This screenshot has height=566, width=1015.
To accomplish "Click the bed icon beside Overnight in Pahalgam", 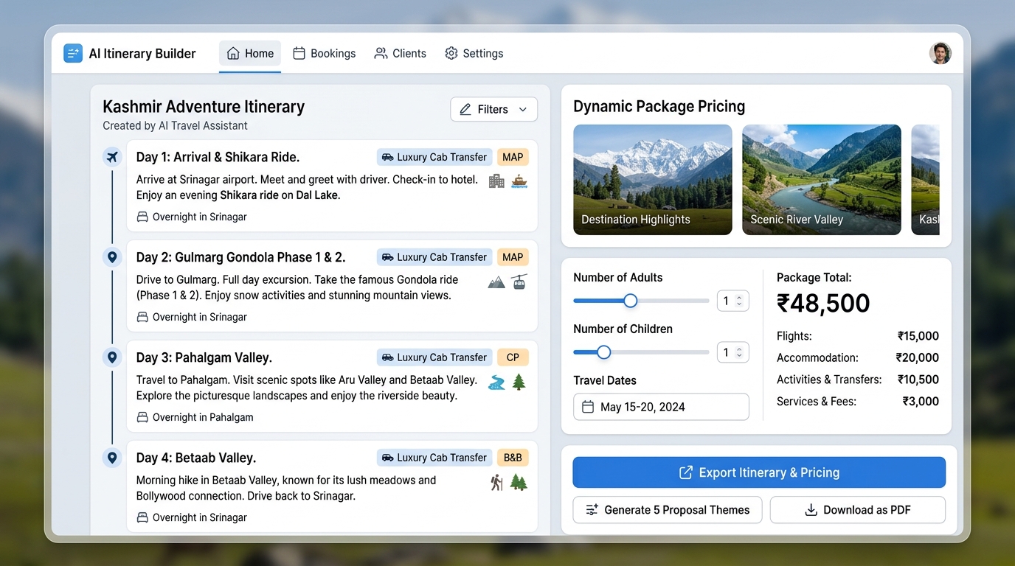I will coord(142,417).
